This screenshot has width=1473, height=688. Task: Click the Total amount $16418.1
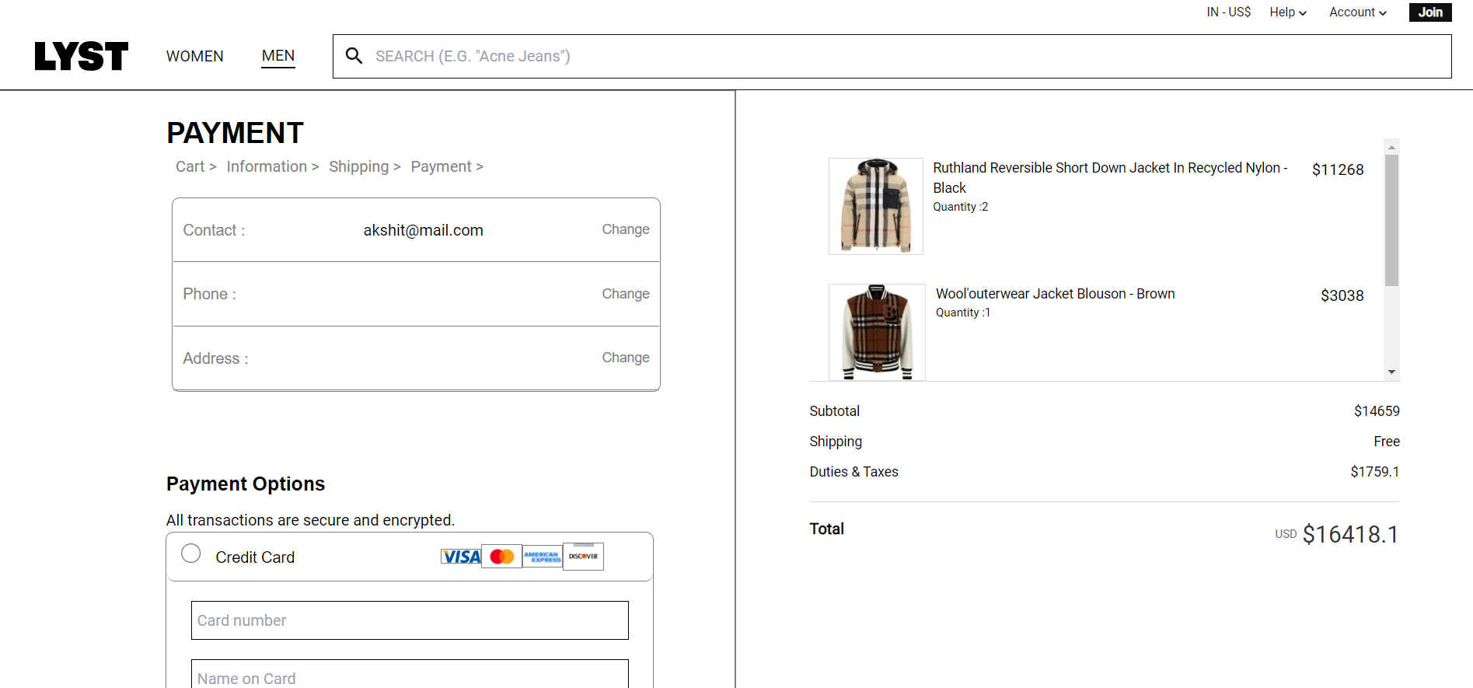pyautogui.click(x=1351, y=534)
